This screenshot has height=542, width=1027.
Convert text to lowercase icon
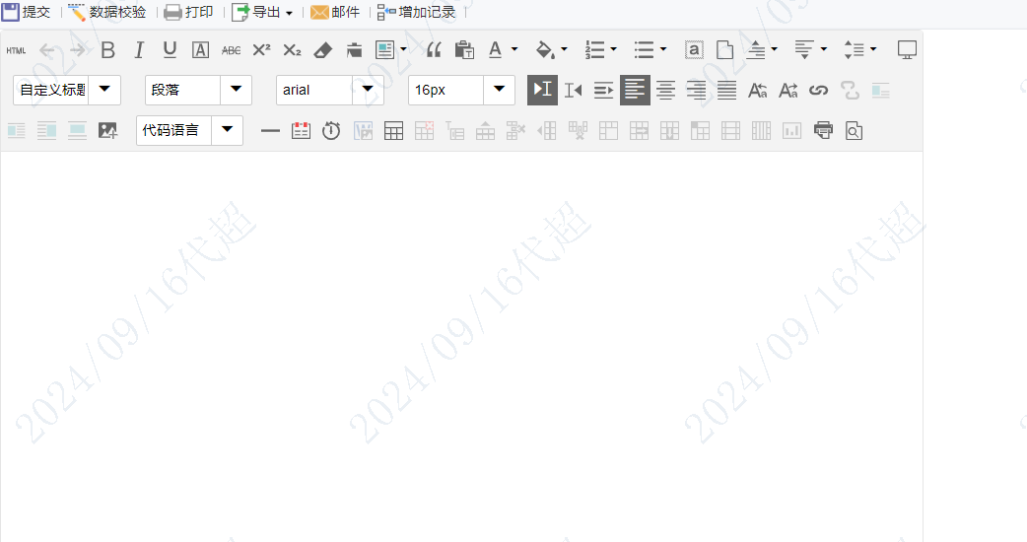pyautogui.click(x=788, y=91)
